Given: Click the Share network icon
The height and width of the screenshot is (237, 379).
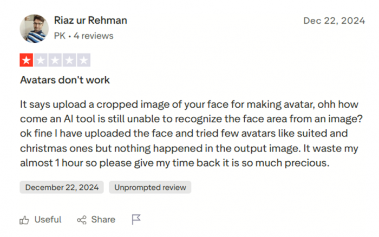Looking at the screenshot, I should pyautogui.click(x=82, y=220).
